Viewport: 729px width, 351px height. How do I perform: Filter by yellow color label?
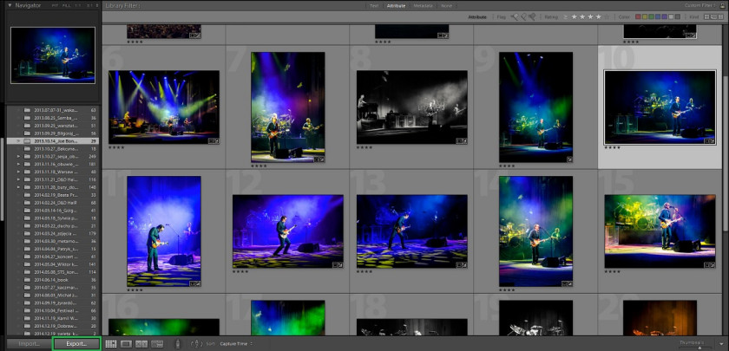point(645,16)
